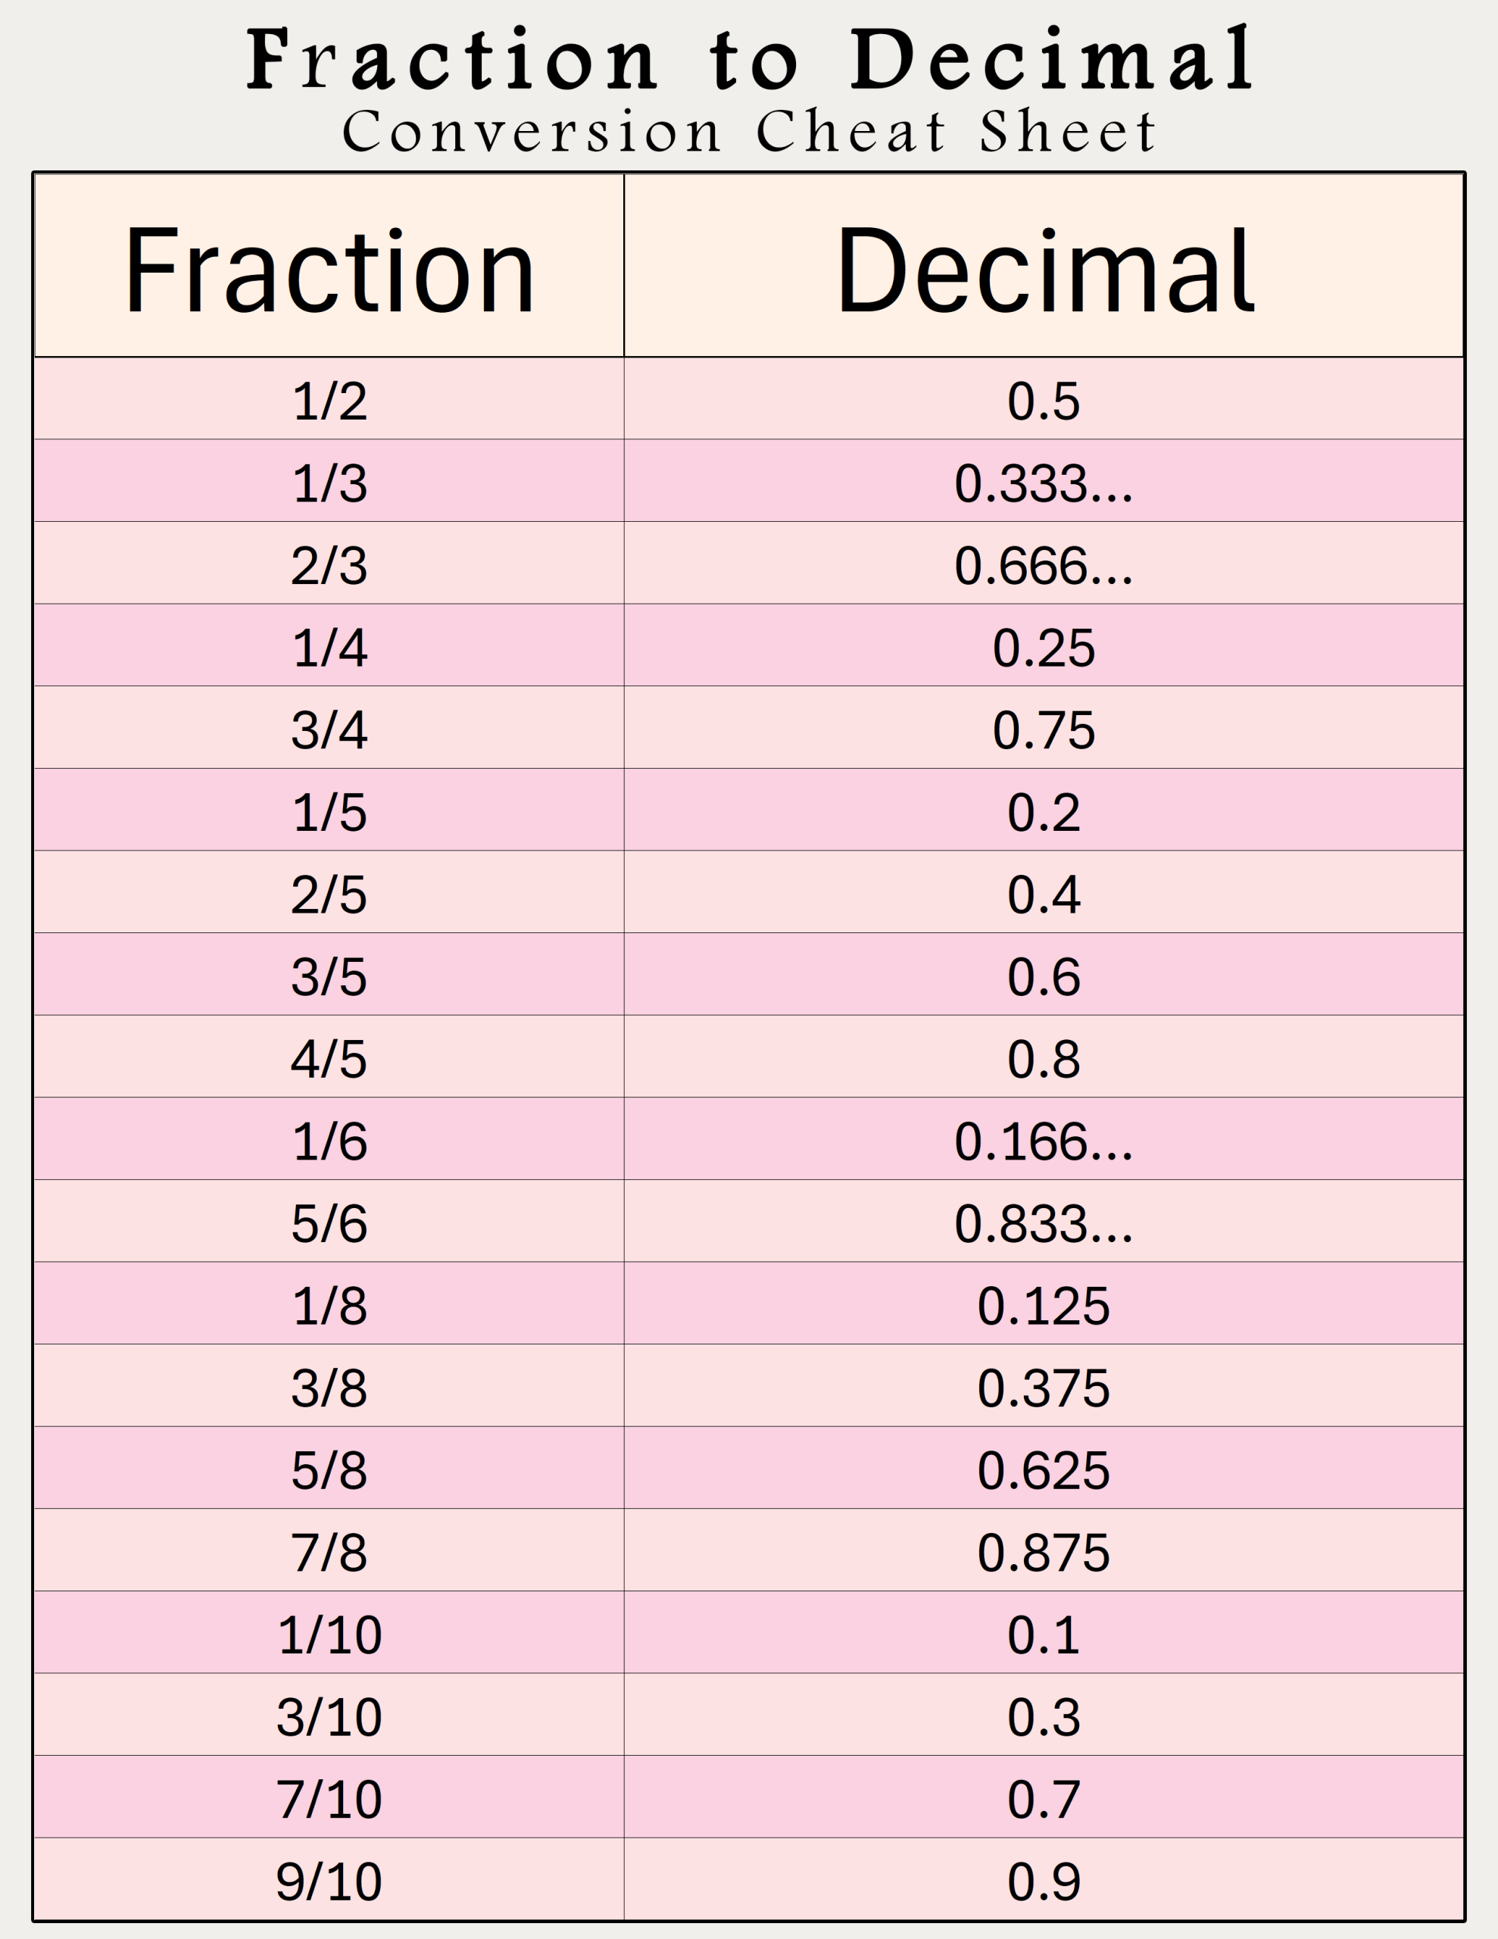
Task: Select the 3/4 fraction cell
Action: (x=329, y=730)
